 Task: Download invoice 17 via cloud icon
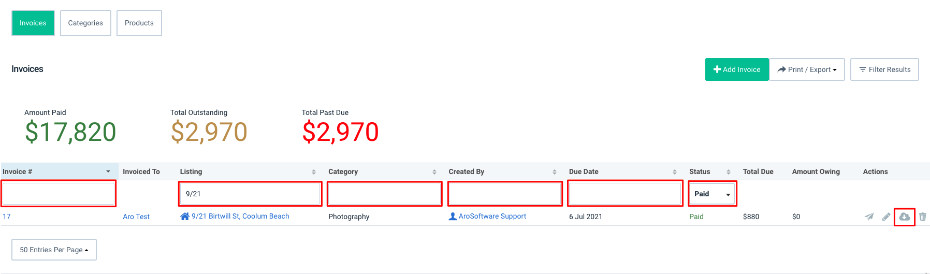tap(905, 217)
